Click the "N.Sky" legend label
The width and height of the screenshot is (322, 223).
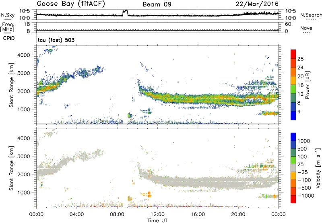8,15
